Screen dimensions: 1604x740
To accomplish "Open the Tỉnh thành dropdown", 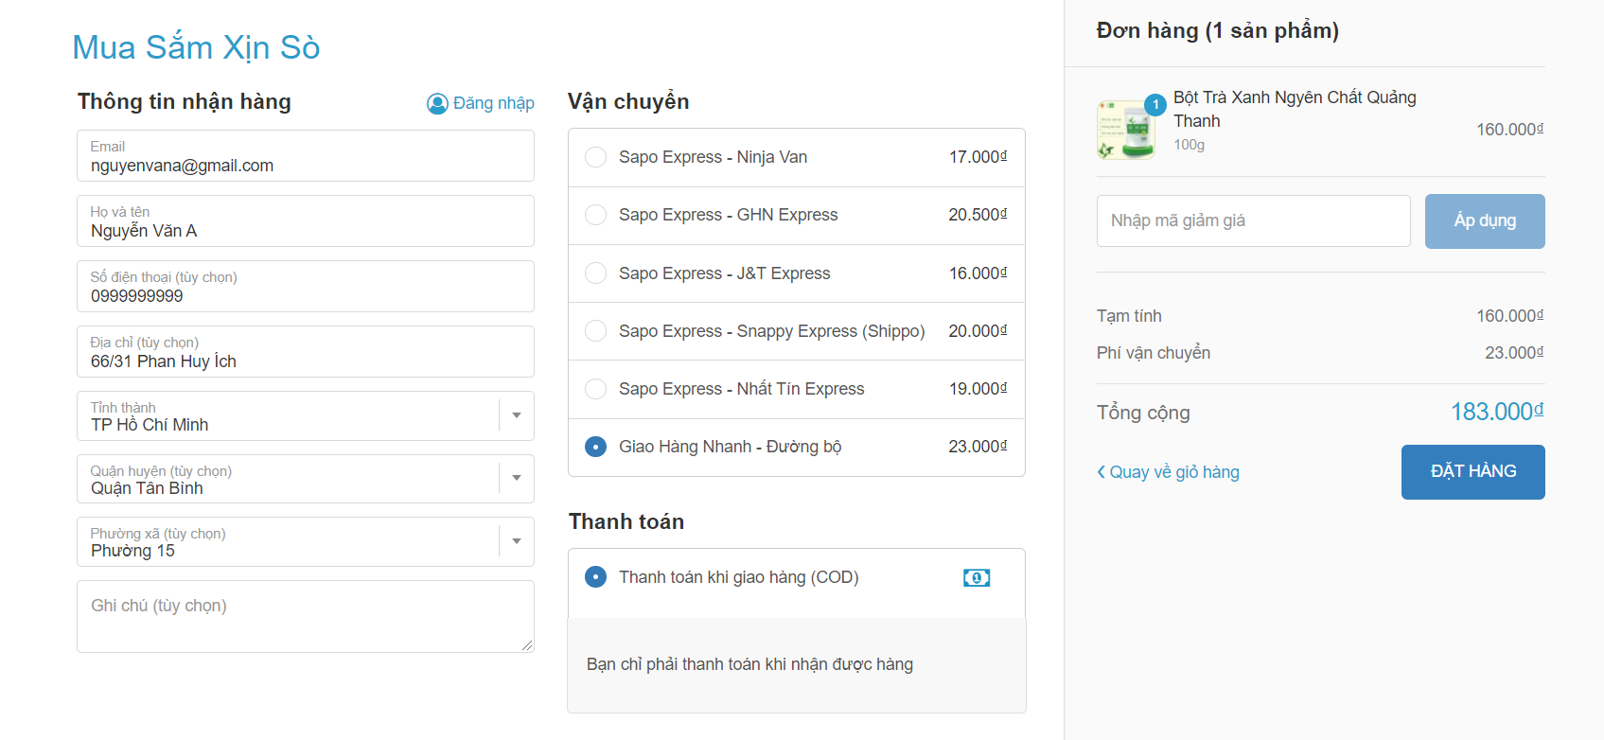I will (306, 415).
